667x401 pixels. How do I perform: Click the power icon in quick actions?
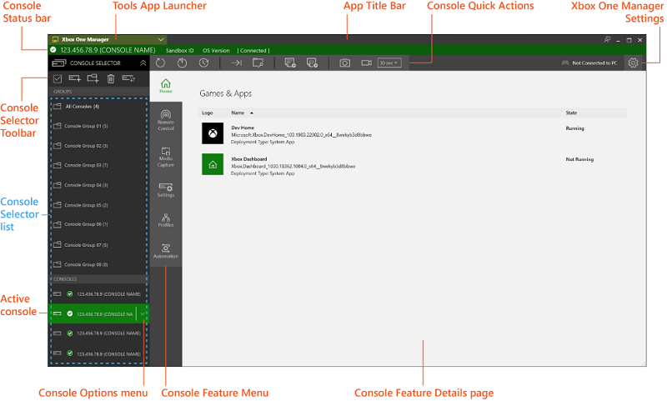[x=182, y=63]
